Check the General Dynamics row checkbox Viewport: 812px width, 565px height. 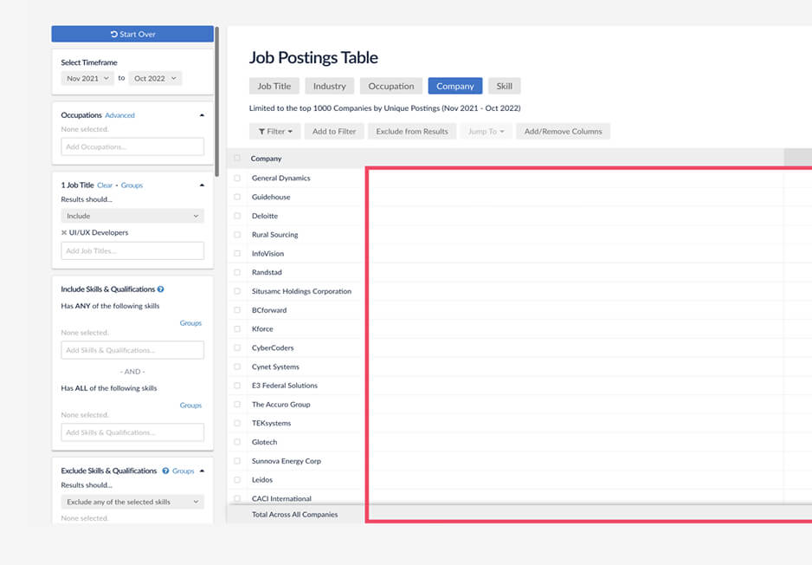(x=237, y=178)
